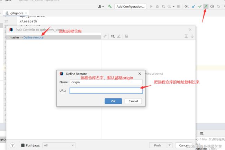Open the Push tags All dropdown
This screenshot has width=225, height=150.
59,146
